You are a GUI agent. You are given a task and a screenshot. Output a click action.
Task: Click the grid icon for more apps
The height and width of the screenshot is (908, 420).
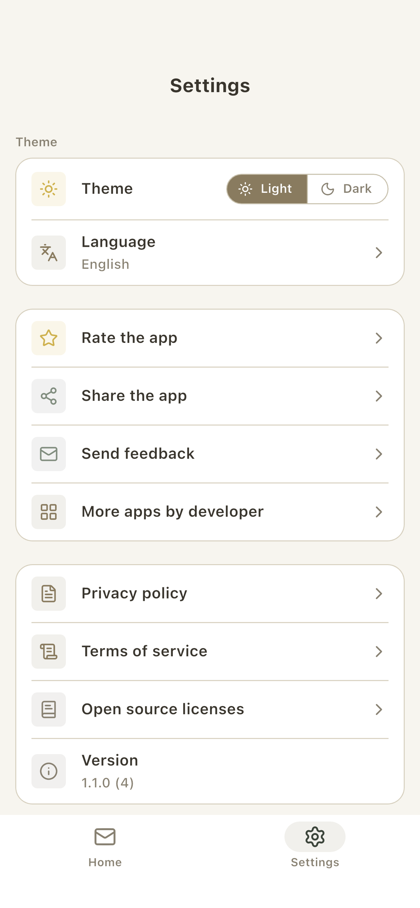(x=49, y=512)
